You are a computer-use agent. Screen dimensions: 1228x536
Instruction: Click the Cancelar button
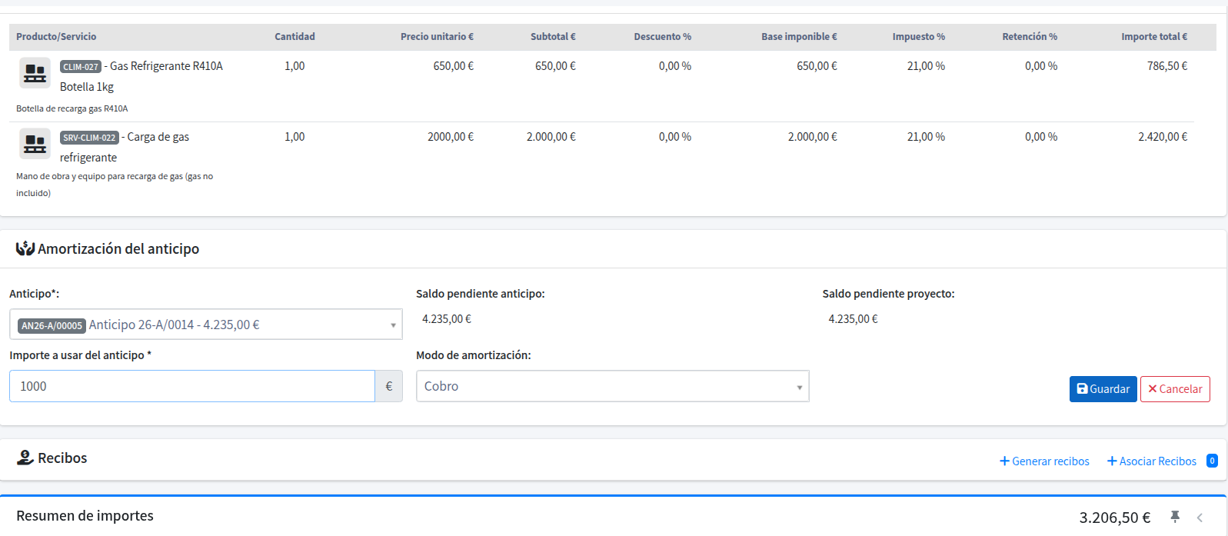1175,389
